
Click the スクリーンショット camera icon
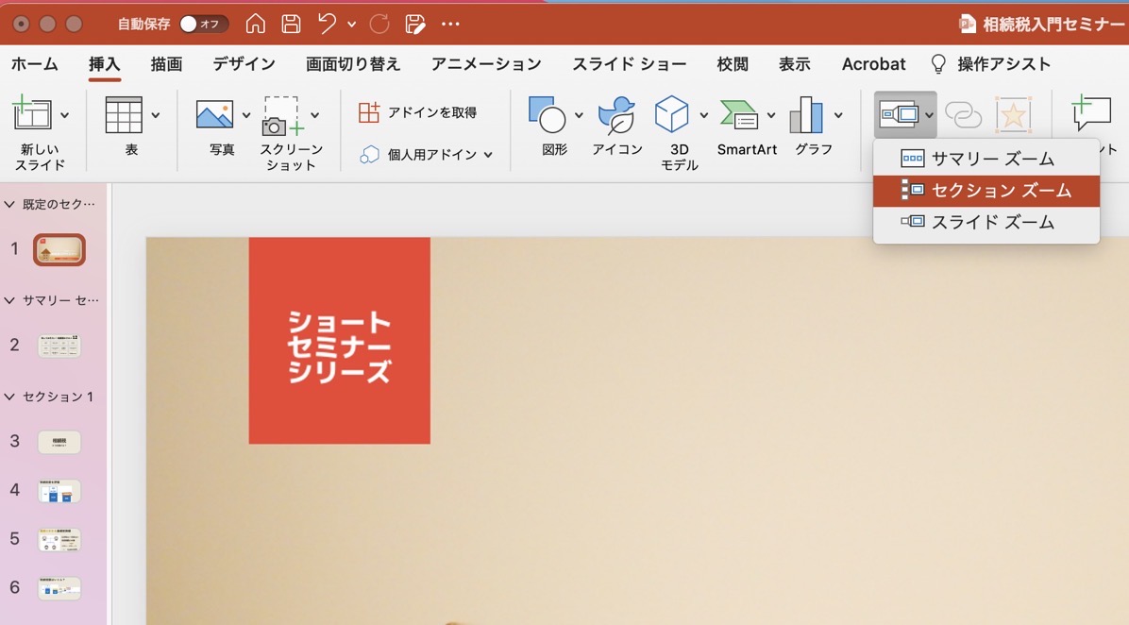pyautogui.click(x=282, y=116)
